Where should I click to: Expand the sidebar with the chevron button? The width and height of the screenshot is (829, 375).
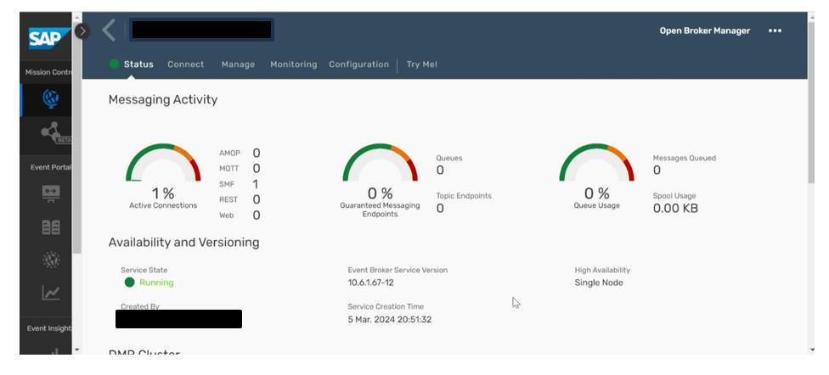point(82,31)
